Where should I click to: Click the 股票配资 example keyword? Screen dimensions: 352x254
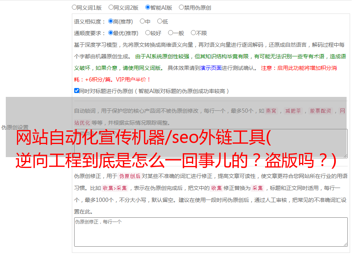pyautogui.click(x=321, y=111)
